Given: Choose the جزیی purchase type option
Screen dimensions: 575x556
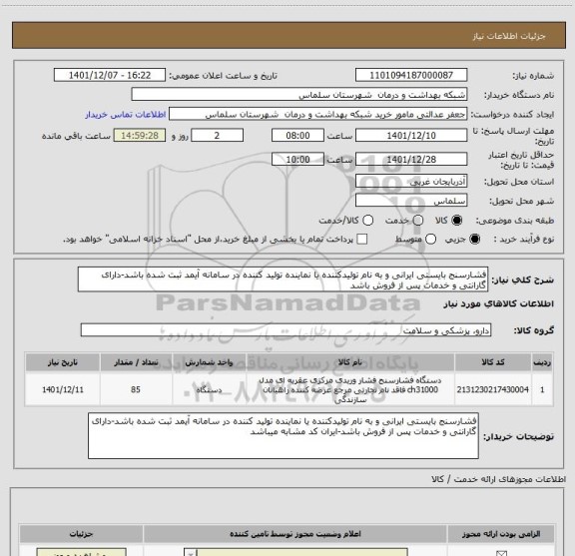Looking at the screenshot, I should (x=475, y=240).
